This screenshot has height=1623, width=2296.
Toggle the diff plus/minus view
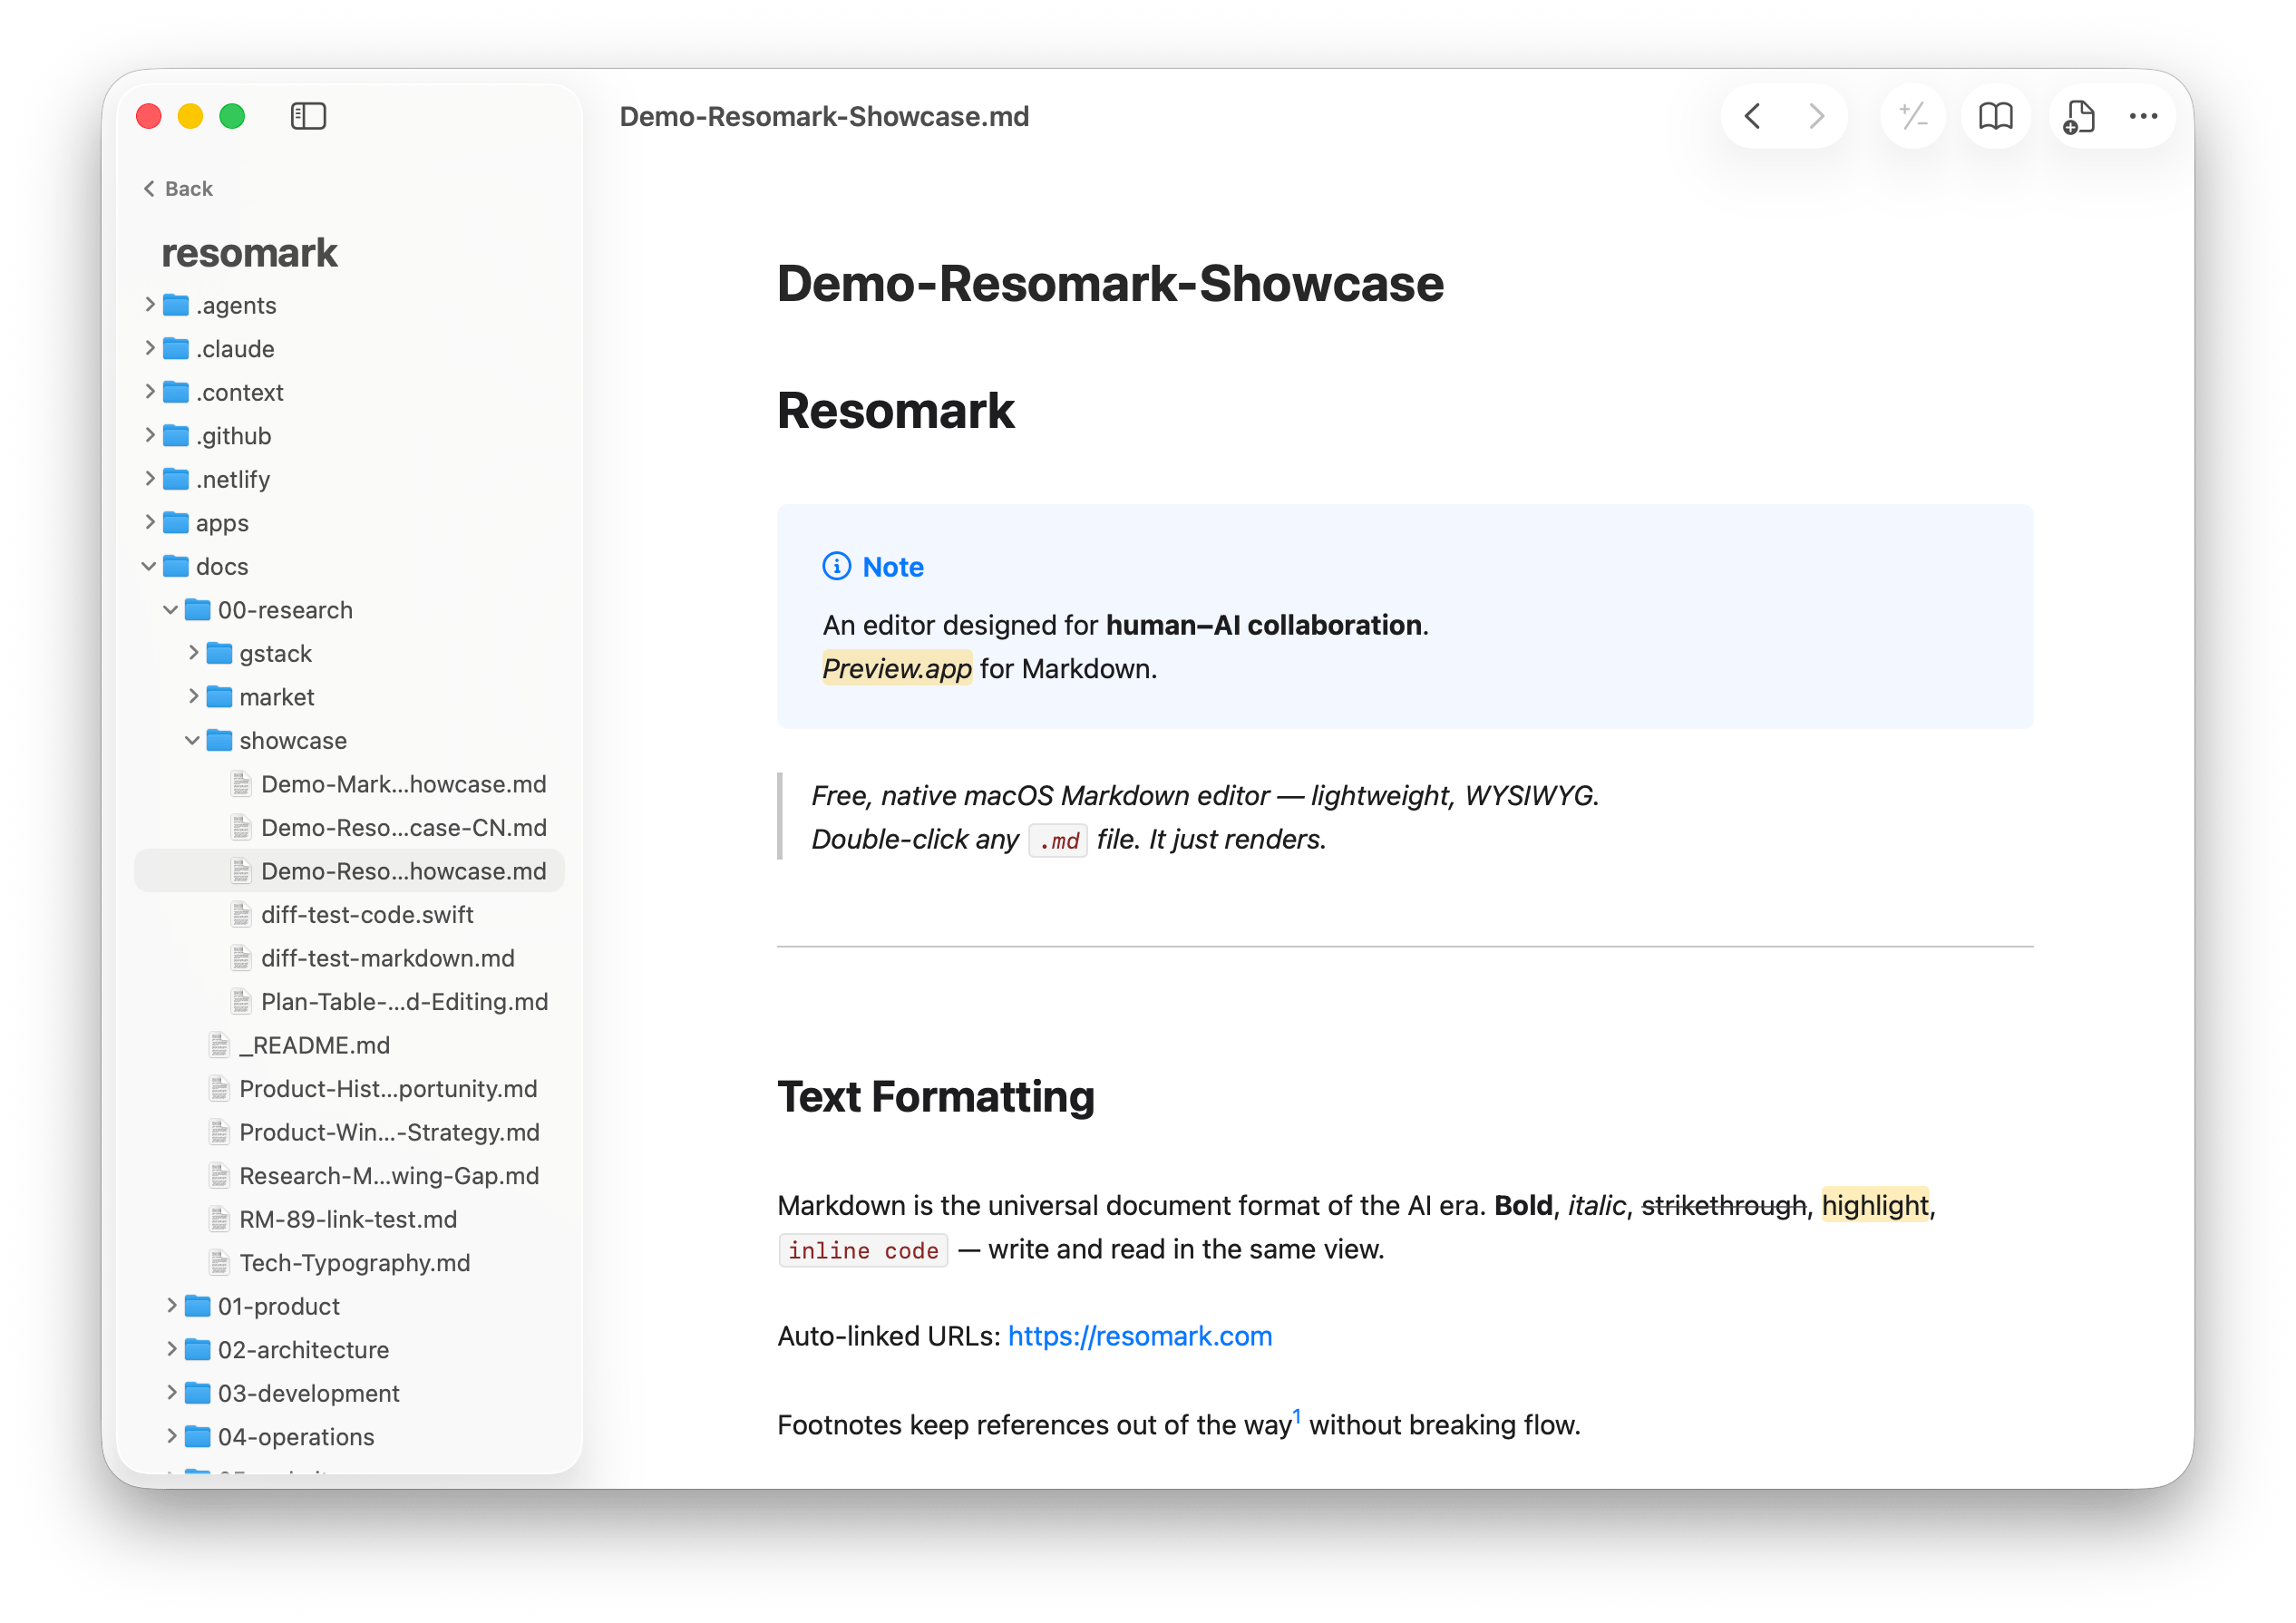pos(1913,116)
